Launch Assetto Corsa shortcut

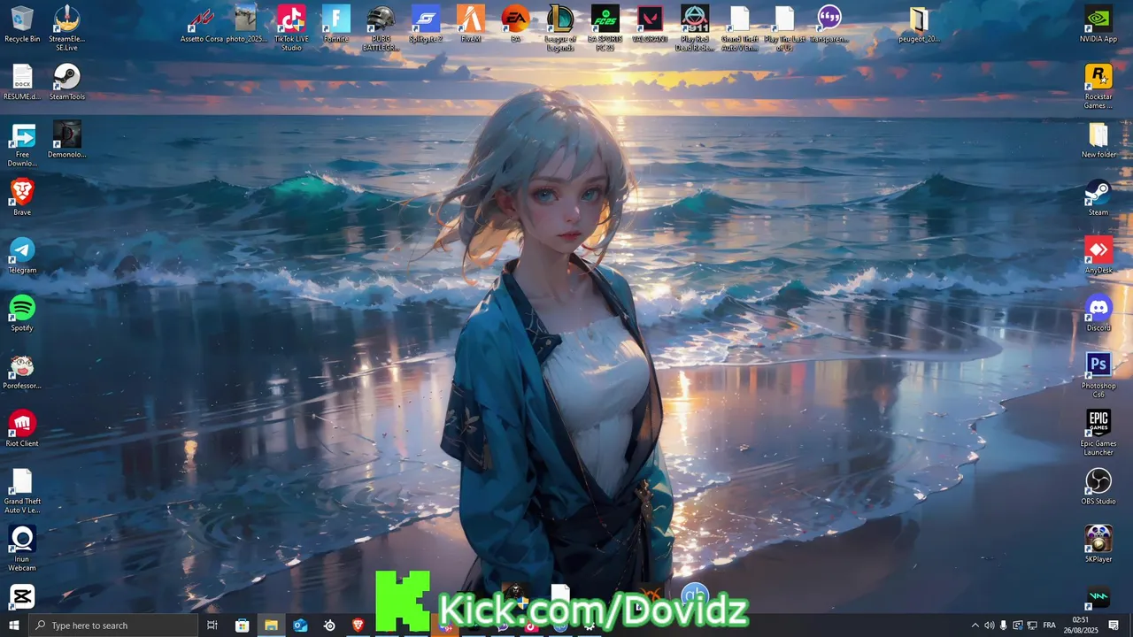click(x=202, y=24)
